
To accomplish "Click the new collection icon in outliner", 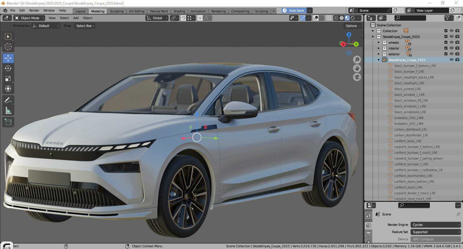I will coord(458,18).
